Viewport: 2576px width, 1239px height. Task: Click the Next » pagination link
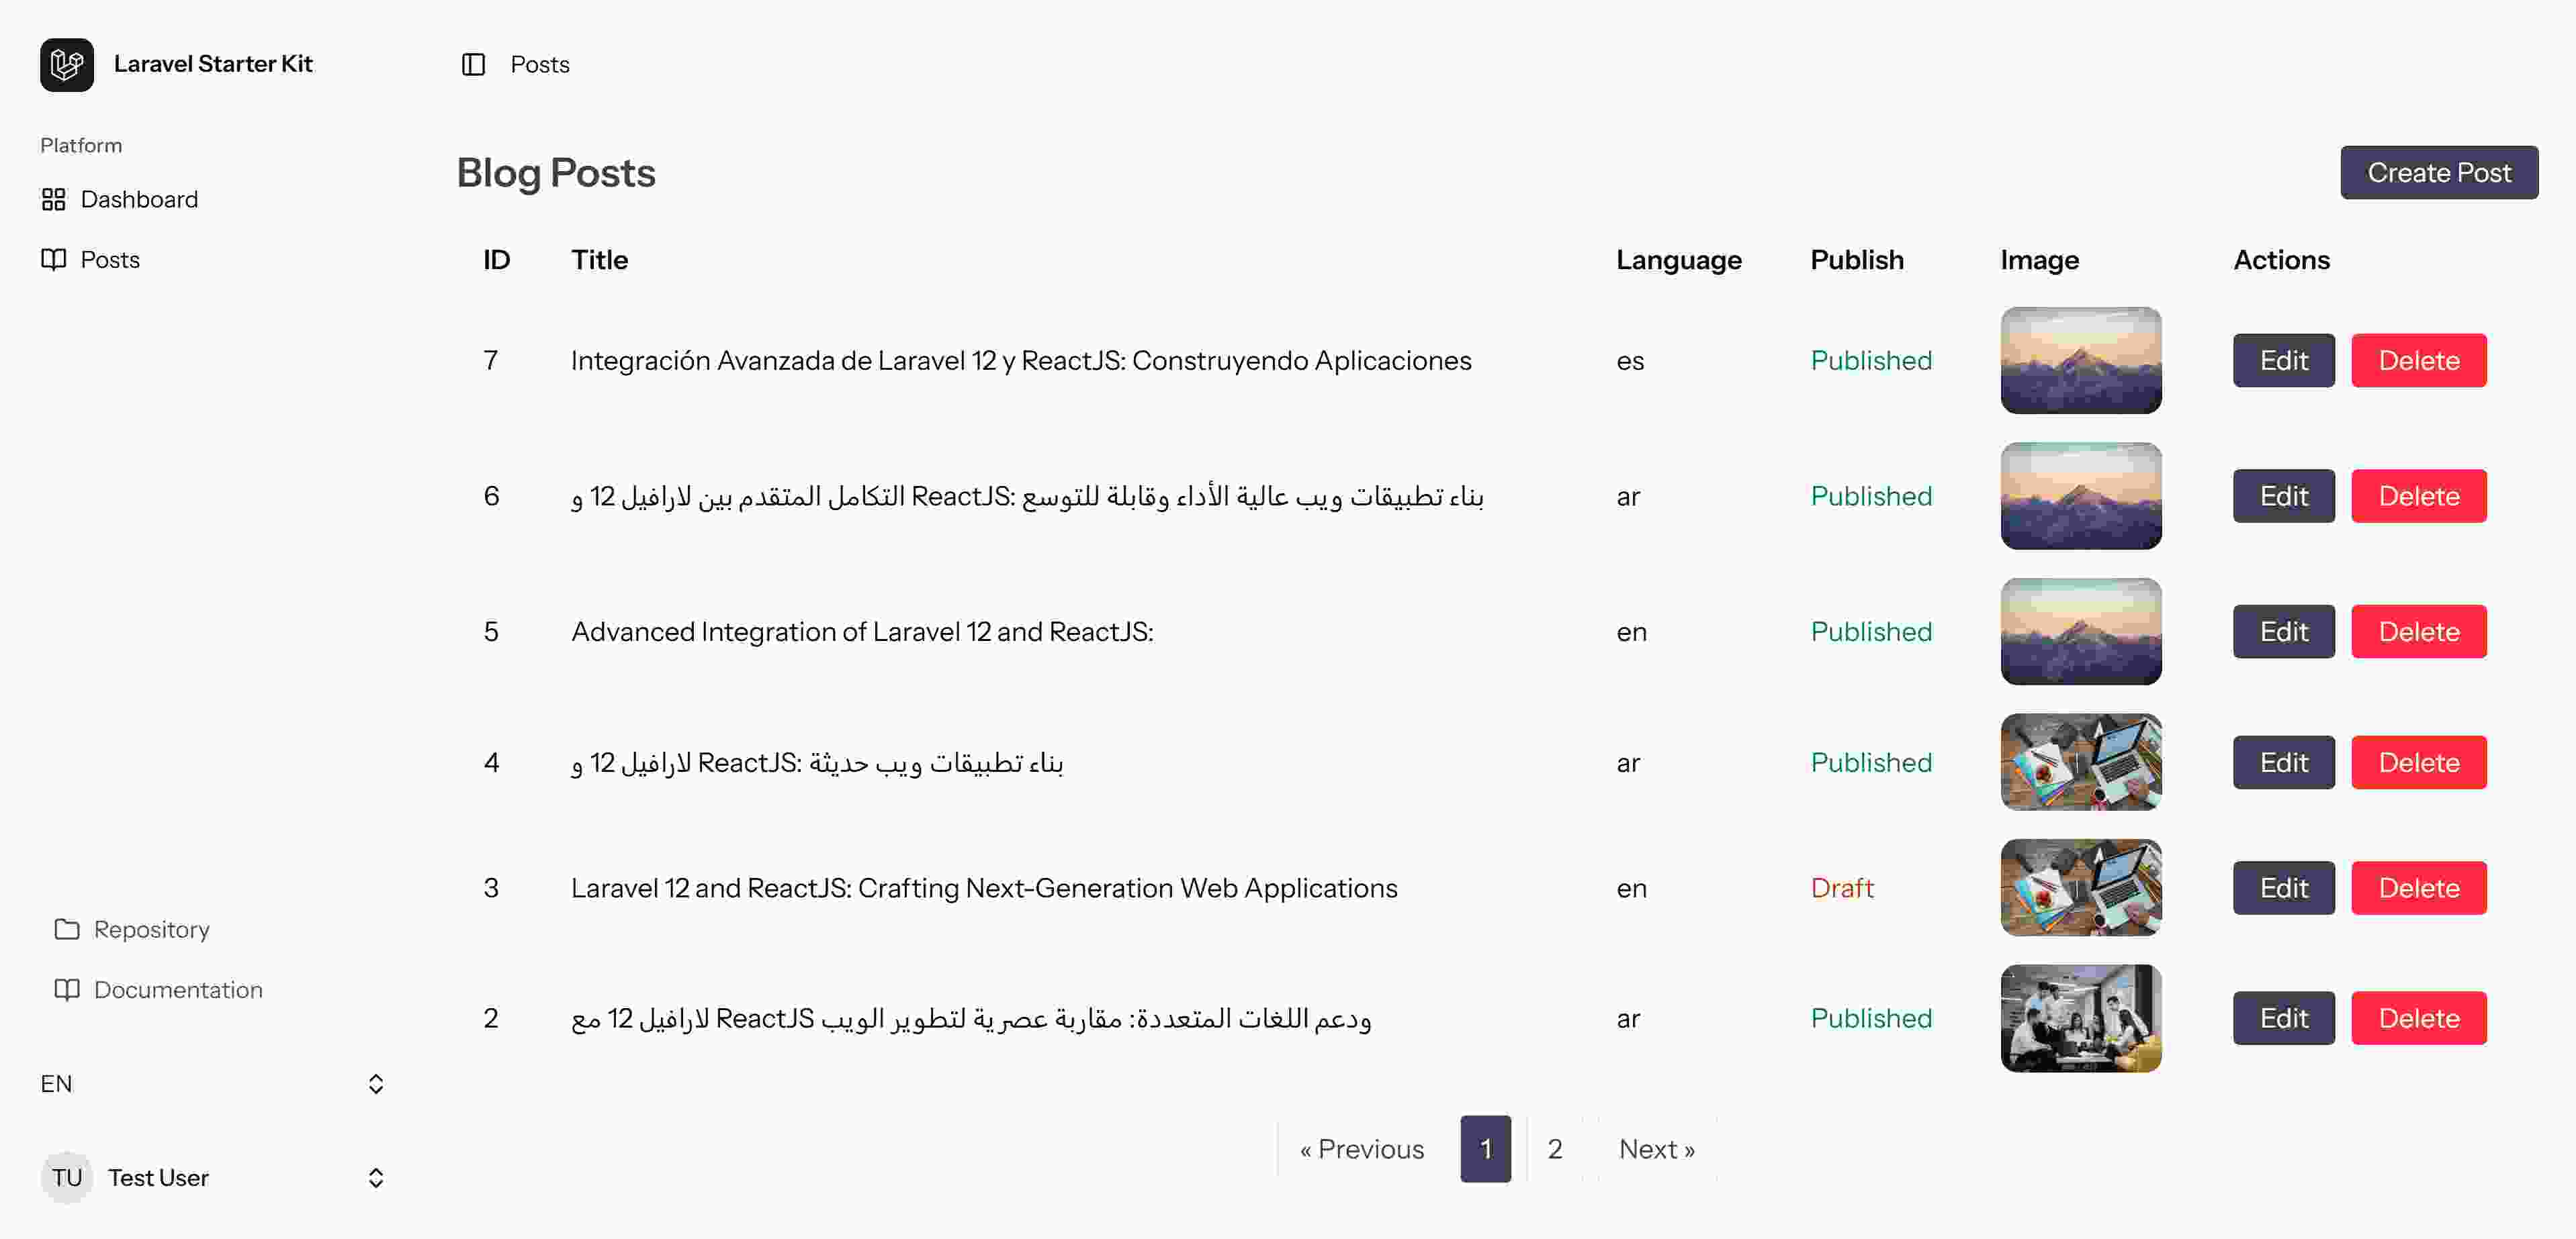pos(1656,1149)
